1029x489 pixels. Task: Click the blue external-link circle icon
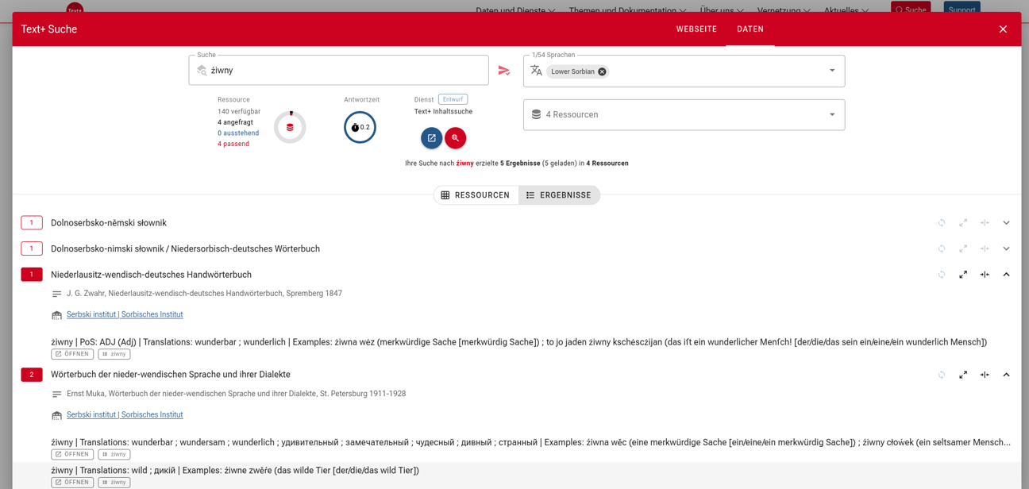pyautogui.click(x=431, y=138)
